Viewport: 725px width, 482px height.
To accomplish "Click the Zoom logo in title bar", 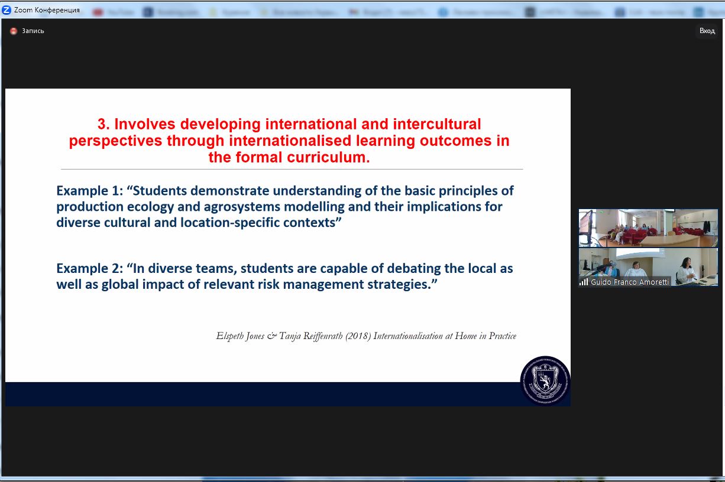I will 7,10.
